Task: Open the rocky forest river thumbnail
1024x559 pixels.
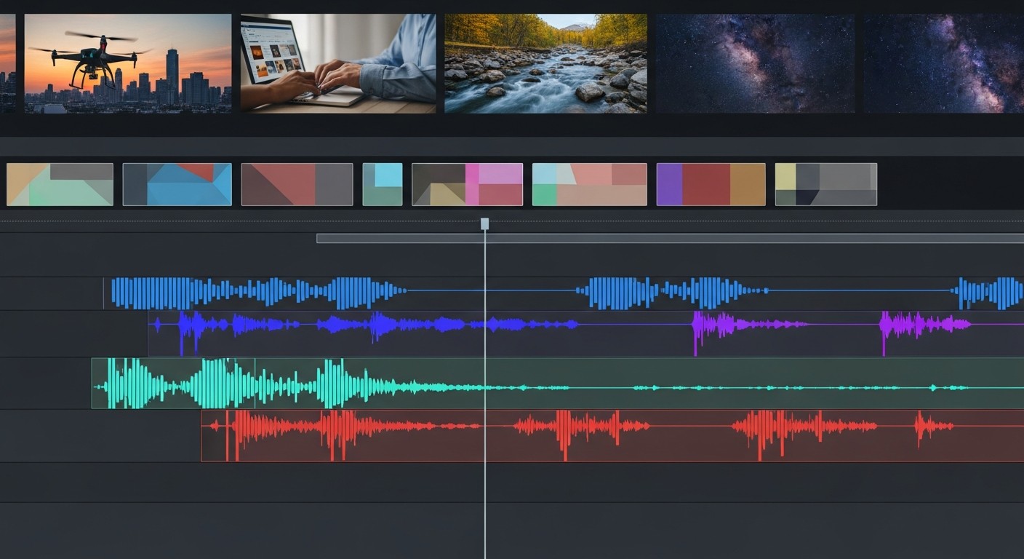Action: coord(545,63)
